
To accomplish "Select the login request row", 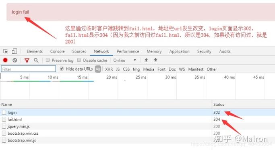I will (x=138, y=112).
